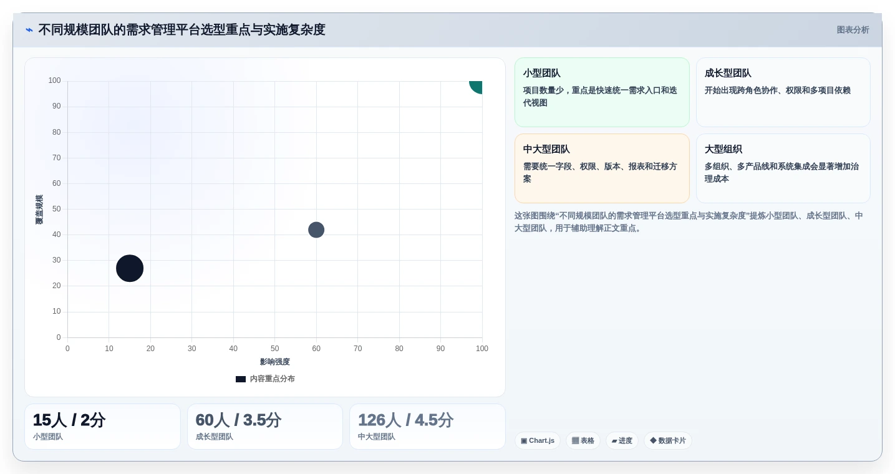Click the Chart.js tag chip
Screen dimensions: 895x474
(538, 441)
